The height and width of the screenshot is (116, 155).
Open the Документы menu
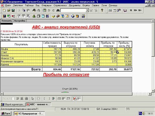tap(75, 5)
